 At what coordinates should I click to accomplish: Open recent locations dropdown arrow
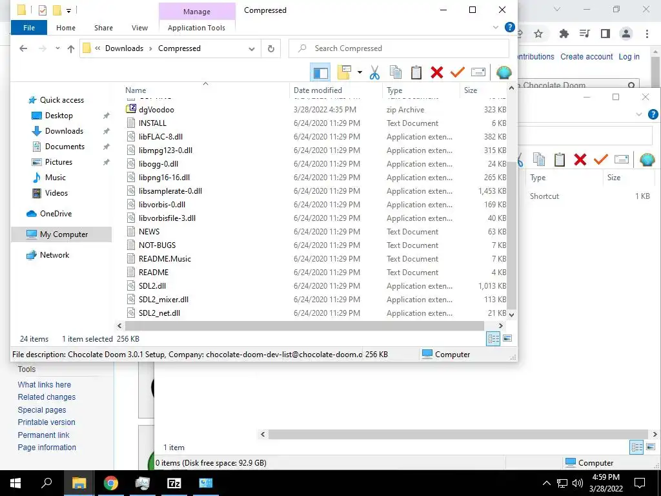pyautogui.click(x=57, y=48)
